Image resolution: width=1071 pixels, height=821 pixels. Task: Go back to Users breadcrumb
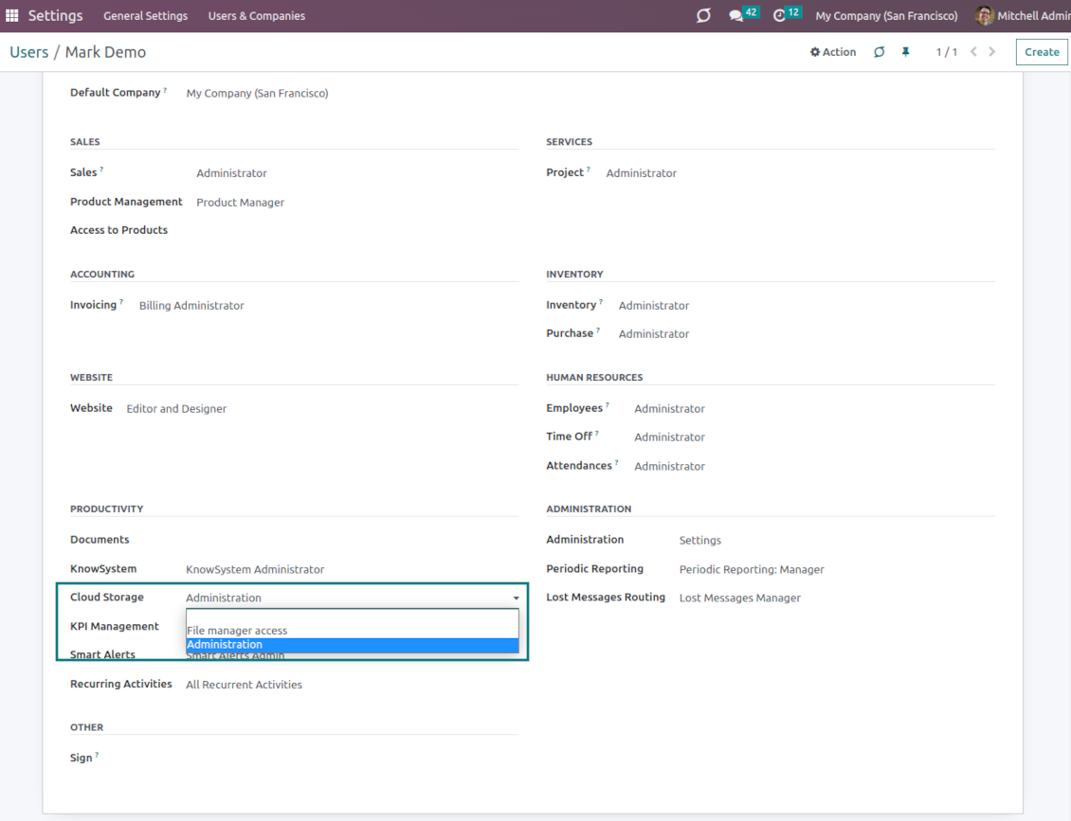(28, 52)
